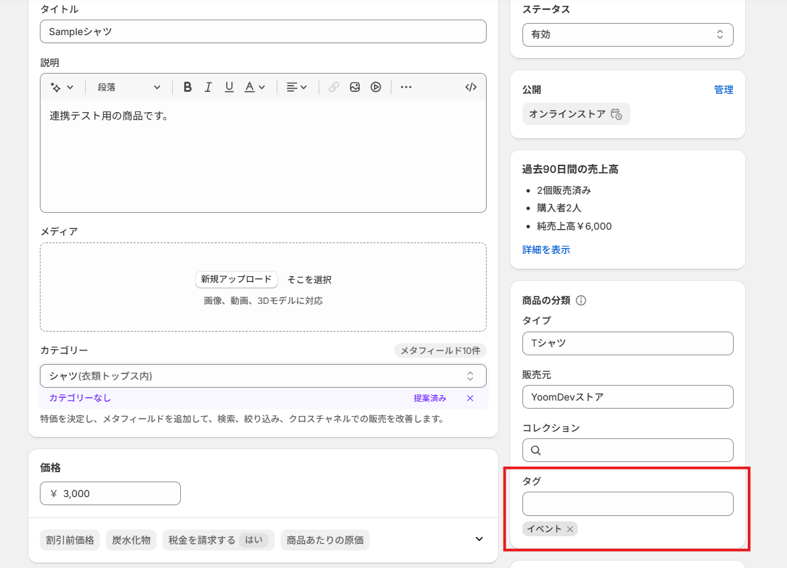Image resolution: width=787 pixels, height=568 pixels.
Task: Toggle bold text formatting
Action: [x=188, y=87]
